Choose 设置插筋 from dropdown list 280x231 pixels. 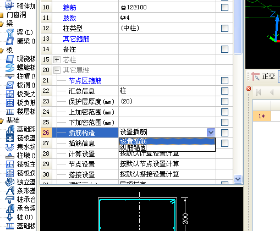pyautogui.click(x=167, y=141)
